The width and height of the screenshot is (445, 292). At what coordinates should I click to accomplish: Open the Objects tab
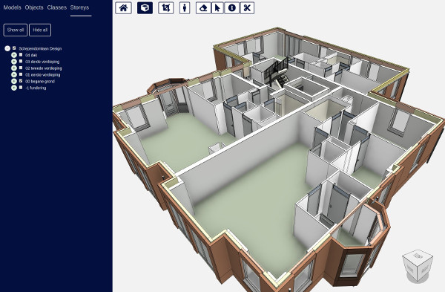click(x=34, y=7)
